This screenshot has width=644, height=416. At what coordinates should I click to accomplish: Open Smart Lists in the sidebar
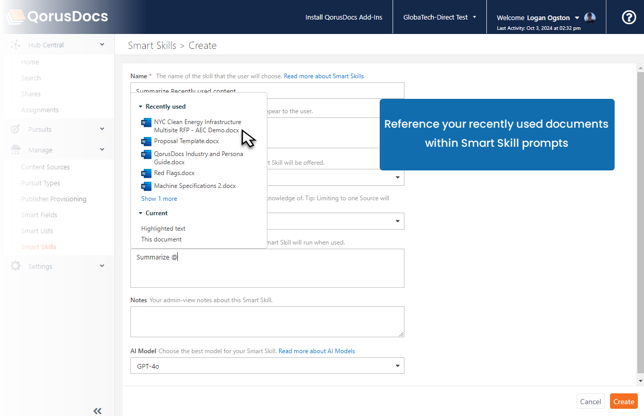[37, 231]
